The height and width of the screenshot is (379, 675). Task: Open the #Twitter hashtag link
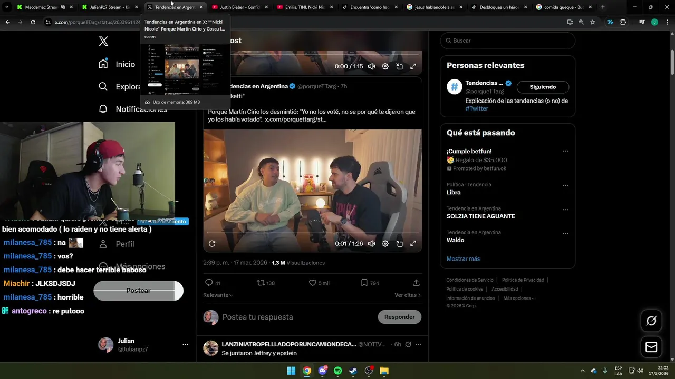[x=477, y=108]
